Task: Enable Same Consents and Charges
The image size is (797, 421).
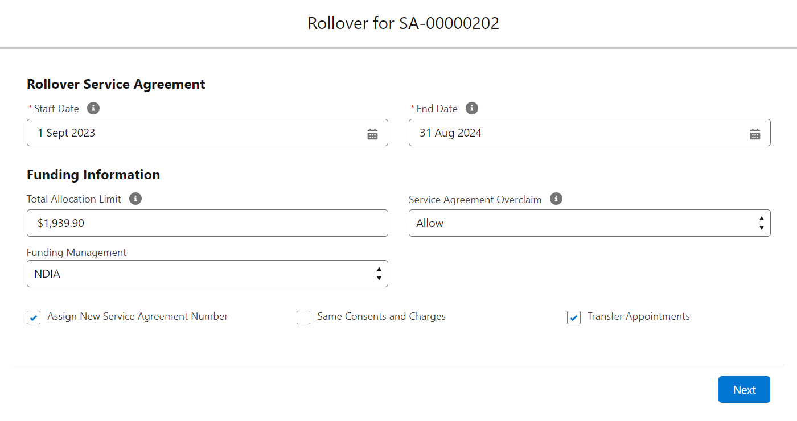Action: click(303, 317)
